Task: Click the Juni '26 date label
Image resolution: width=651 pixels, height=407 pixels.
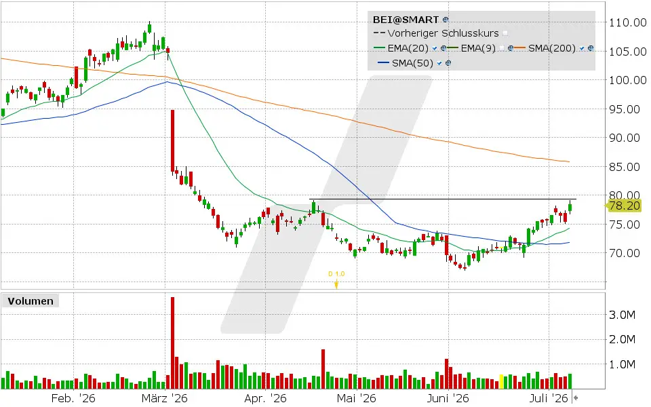Action: [448, 398]
